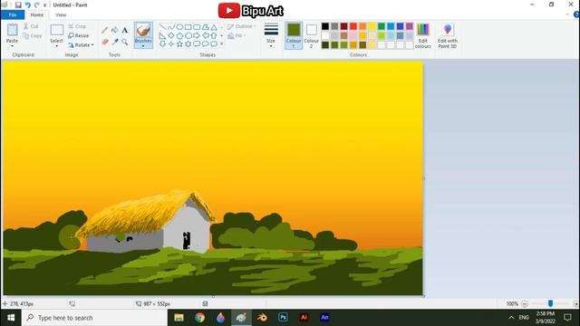Customize Quick Access Toolbar dropdown arrow

tap(44, 5)
